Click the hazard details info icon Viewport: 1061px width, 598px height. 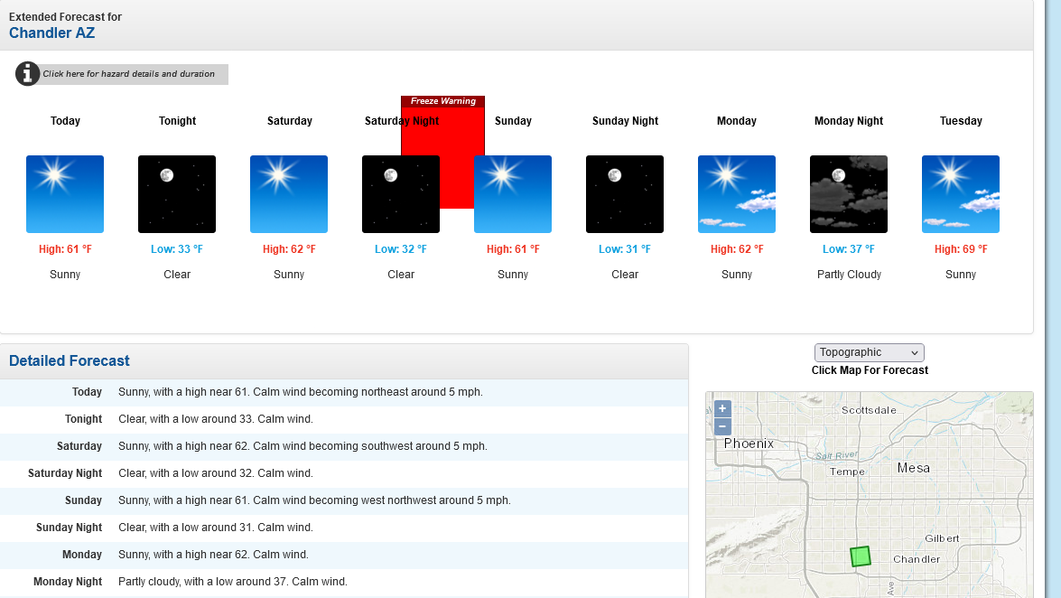tap(28, 74)
